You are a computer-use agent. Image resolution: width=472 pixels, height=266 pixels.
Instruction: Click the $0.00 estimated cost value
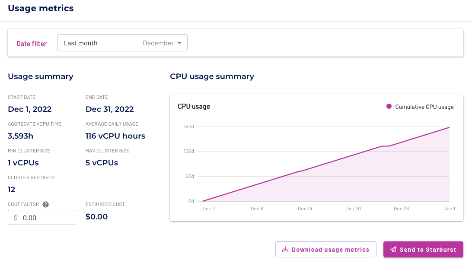click(x=96, y=216)
